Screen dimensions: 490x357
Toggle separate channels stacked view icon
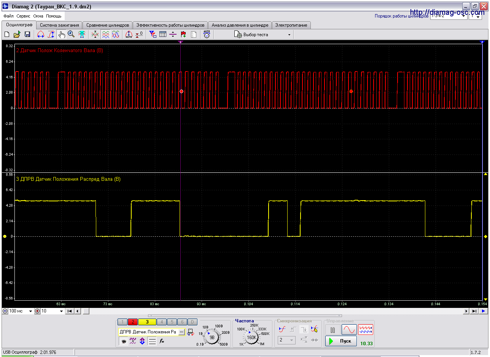point(106,35)
